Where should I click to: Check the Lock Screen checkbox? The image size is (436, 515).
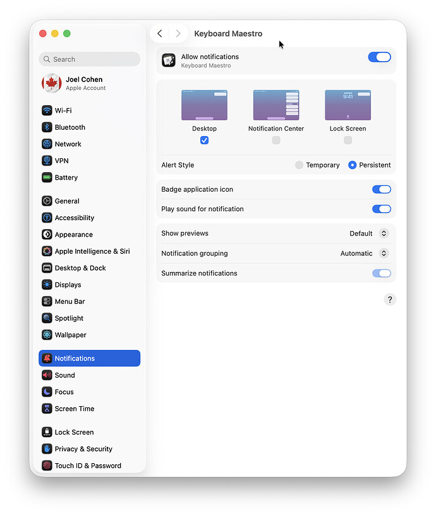(348, 140)
